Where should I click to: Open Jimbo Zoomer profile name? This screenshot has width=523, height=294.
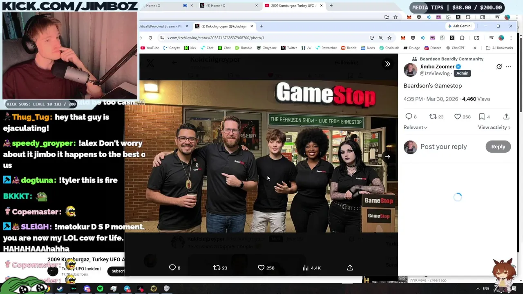pyautogui.click(x=437, y=67)
